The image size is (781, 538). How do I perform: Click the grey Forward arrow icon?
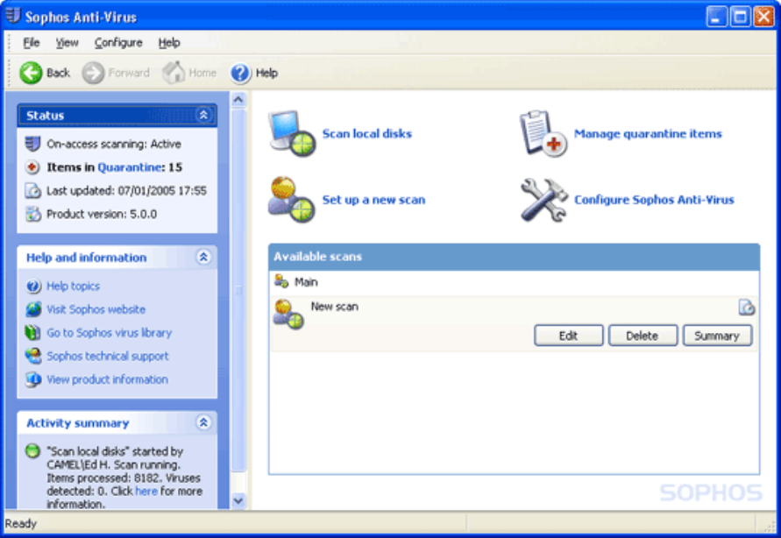tap(93, 73)
